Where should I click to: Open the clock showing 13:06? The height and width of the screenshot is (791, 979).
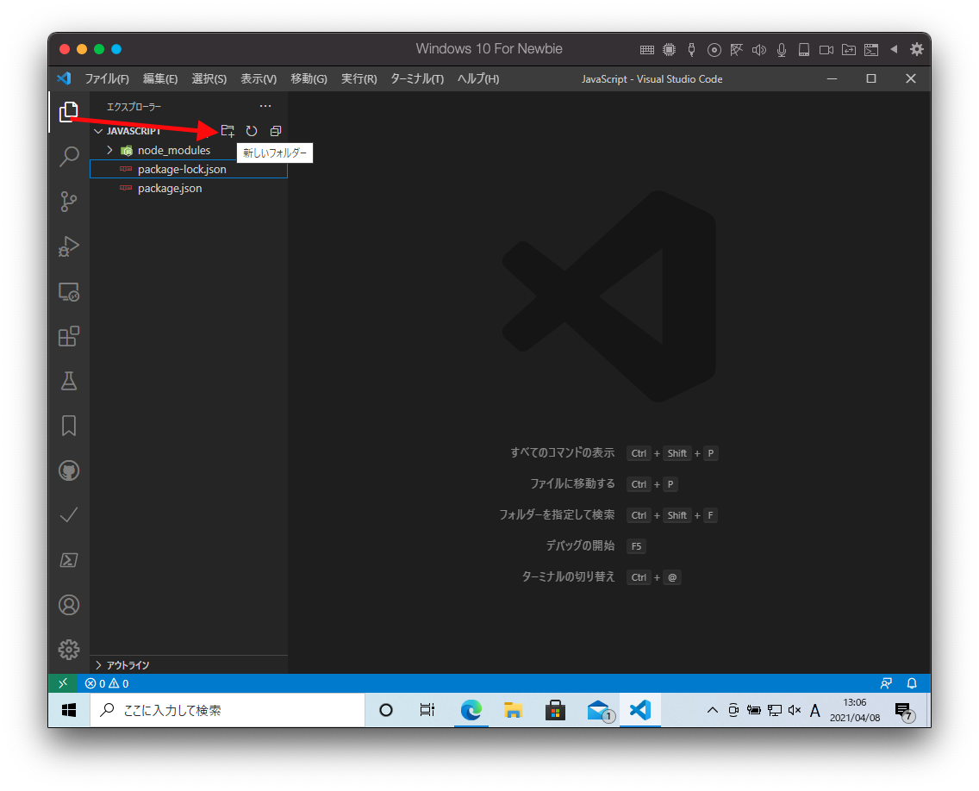point(855,710)
